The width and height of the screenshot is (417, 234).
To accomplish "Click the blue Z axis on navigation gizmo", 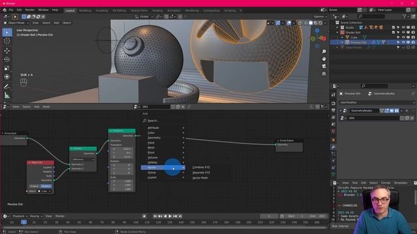I will click(317, 31).
